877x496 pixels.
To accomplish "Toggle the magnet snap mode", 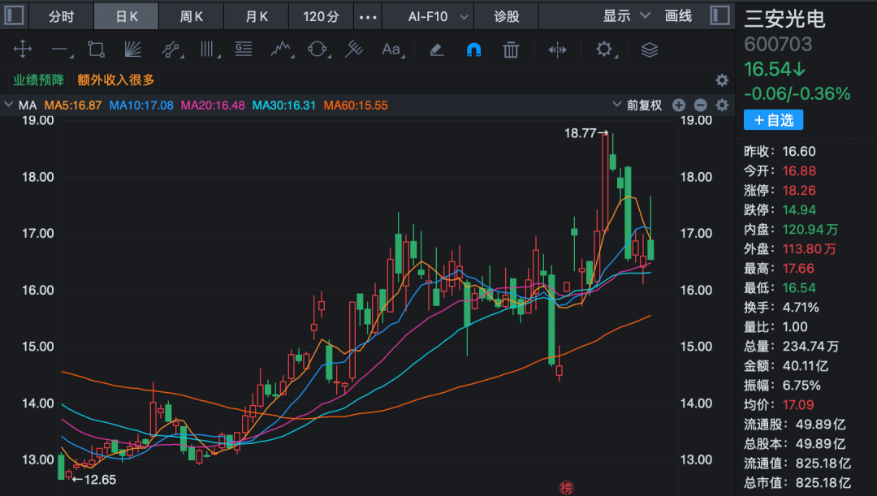I will click(x=473, y=50).
